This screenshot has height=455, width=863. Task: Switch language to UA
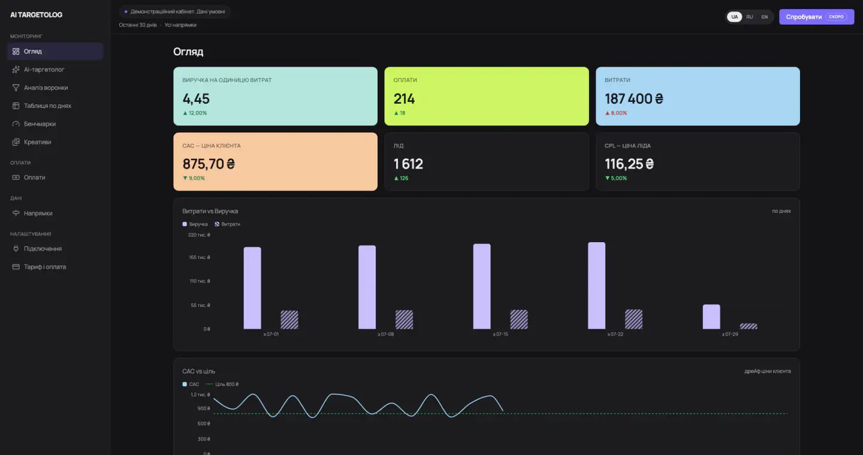click(x=734, y=17)
